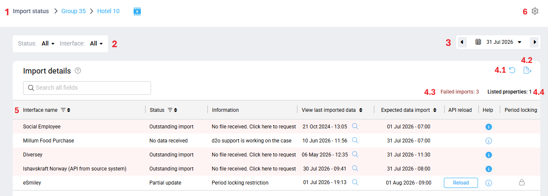Screen dimensions: 548x196
Task: Open the video tutorial icon beside Hotel 10
Action: point(137,11)
